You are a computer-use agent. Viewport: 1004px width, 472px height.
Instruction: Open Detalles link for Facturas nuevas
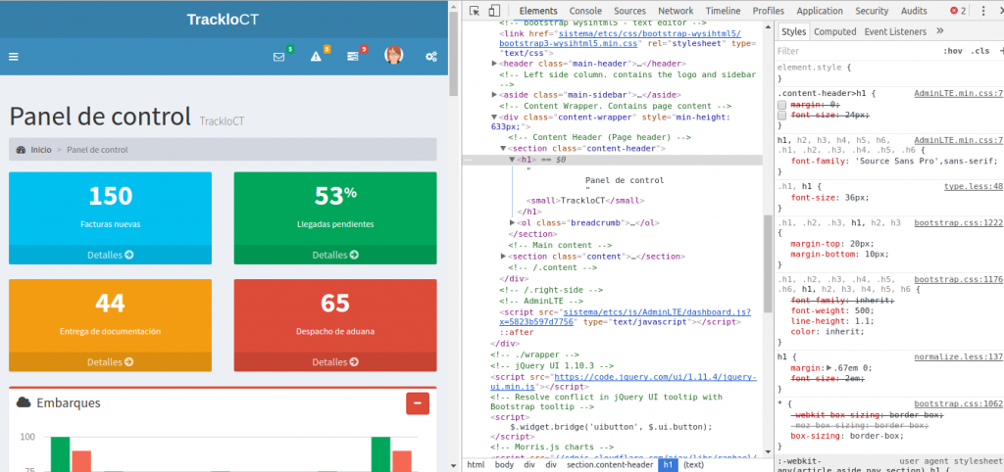(110, 255)
